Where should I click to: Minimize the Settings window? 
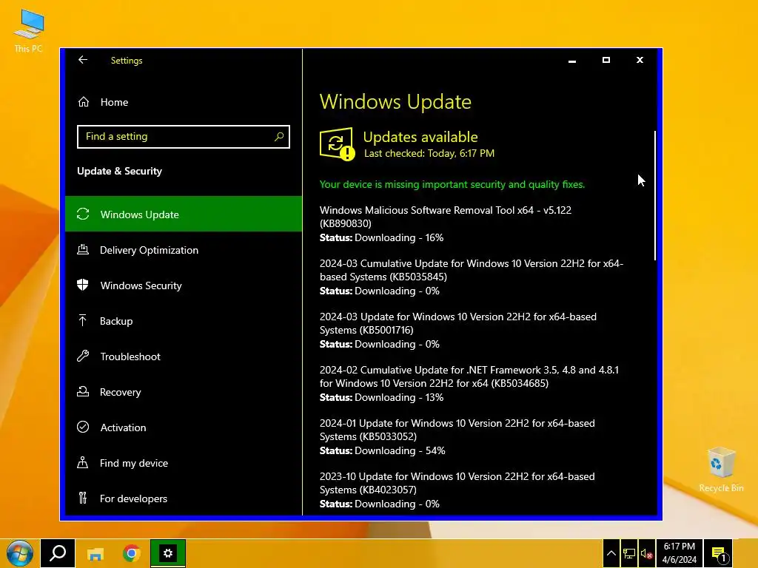pos(572,61)
